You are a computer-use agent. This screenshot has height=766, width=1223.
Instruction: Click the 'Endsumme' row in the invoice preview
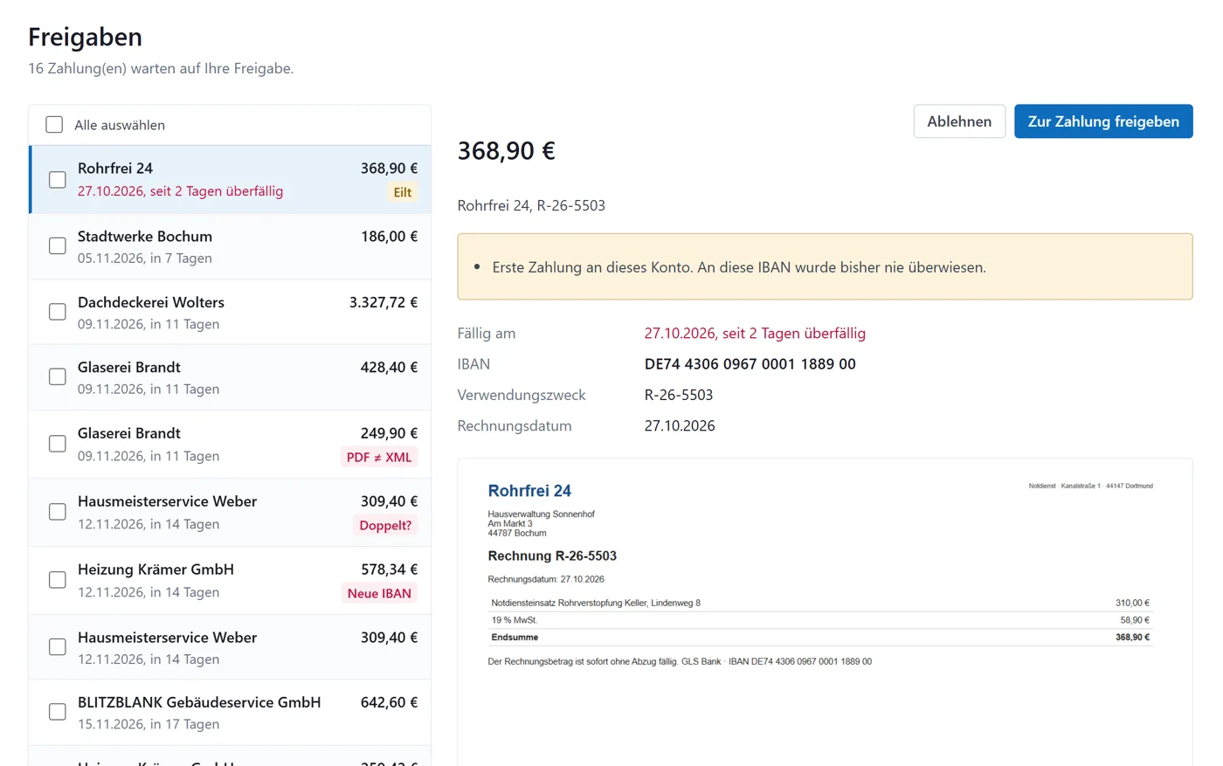(820, 638)
